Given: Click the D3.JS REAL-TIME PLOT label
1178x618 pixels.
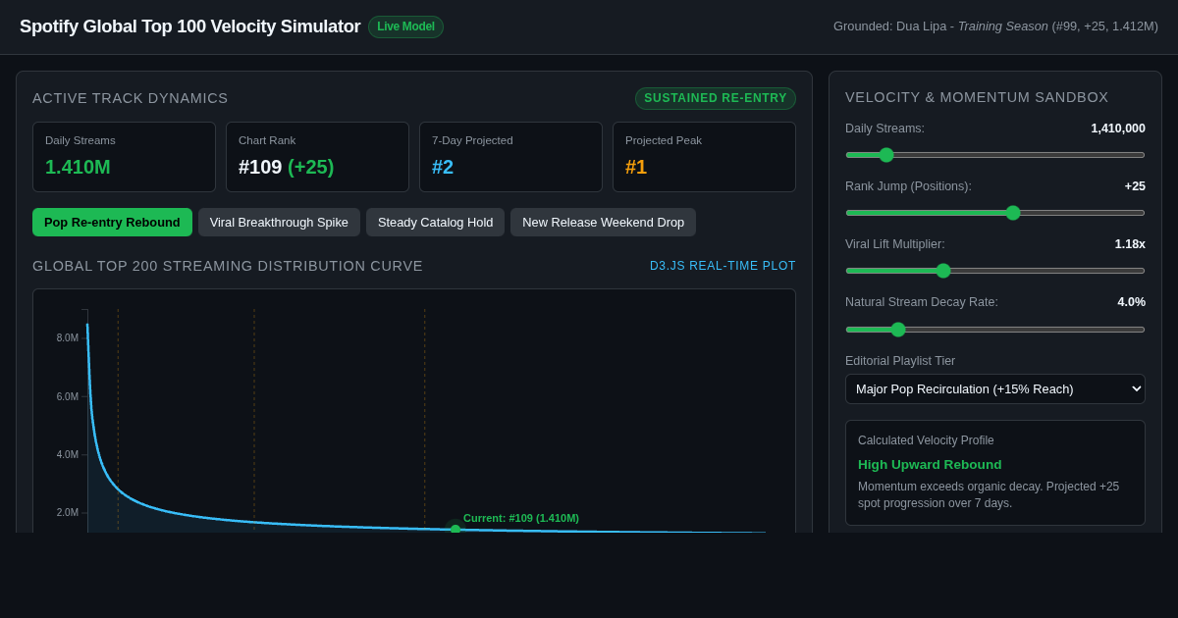Looking at the screenshot, I should click(x=723, y=266).
